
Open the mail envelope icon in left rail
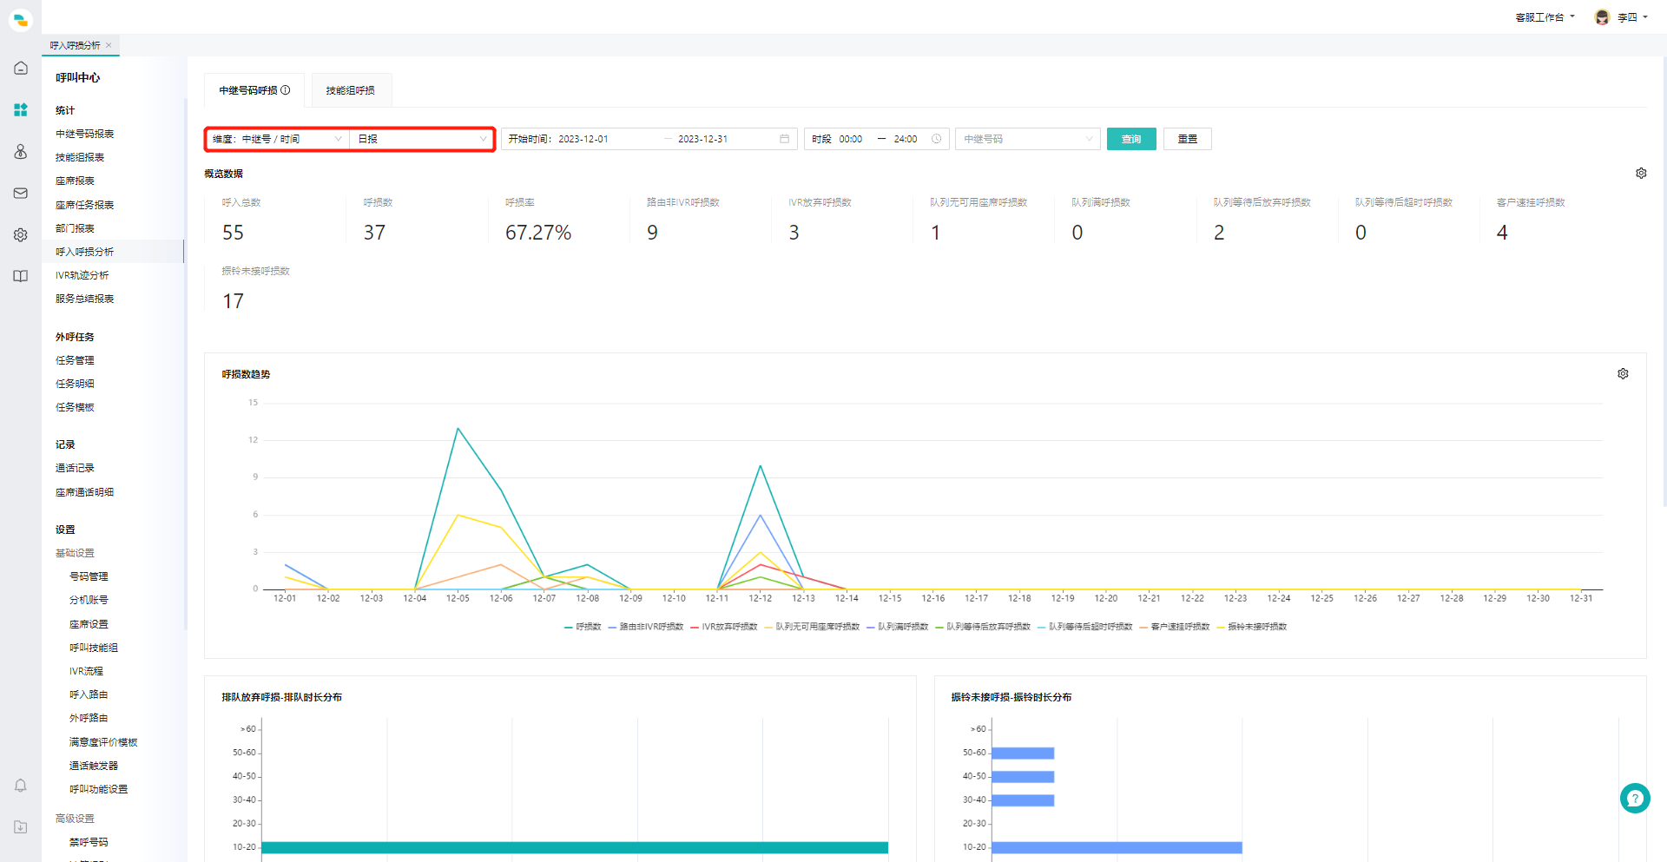pyautogui.click(x=21, y=193)
